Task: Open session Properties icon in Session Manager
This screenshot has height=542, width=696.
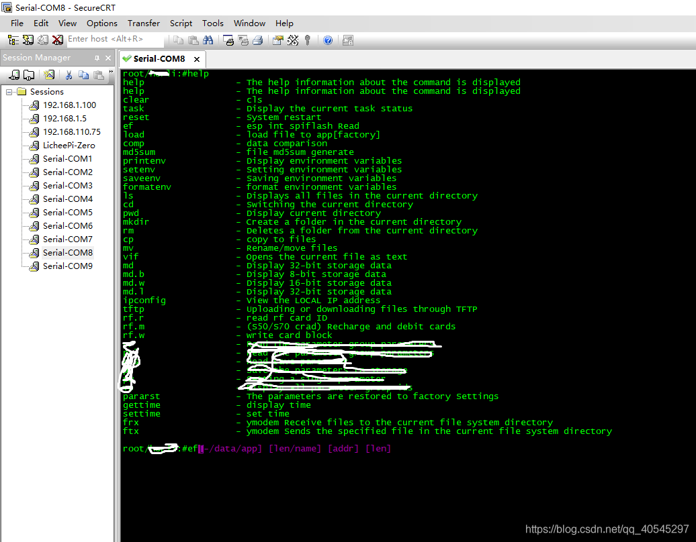Action: click(x=49, y=75)
